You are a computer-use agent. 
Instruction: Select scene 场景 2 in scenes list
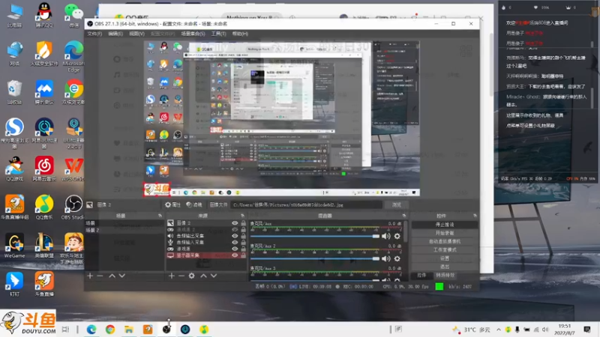click(x=124, y=230)
